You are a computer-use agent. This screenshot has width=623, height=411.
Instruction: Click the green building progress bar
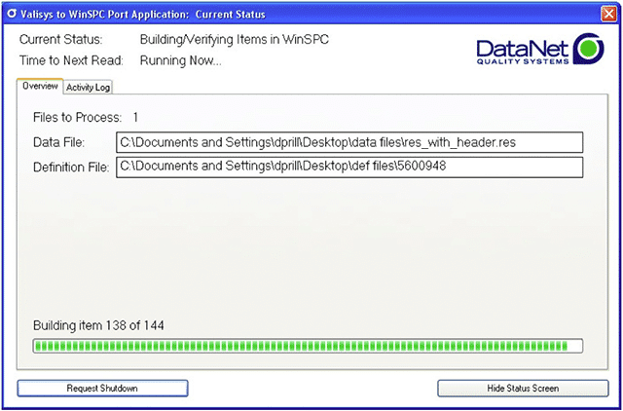[x=308, y=346]
